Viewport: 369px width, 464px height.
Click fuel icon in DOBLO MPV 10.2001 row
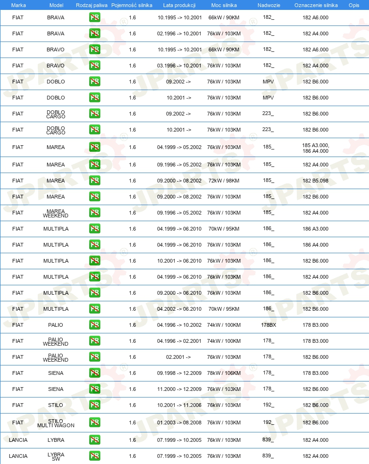coord(95,97)
